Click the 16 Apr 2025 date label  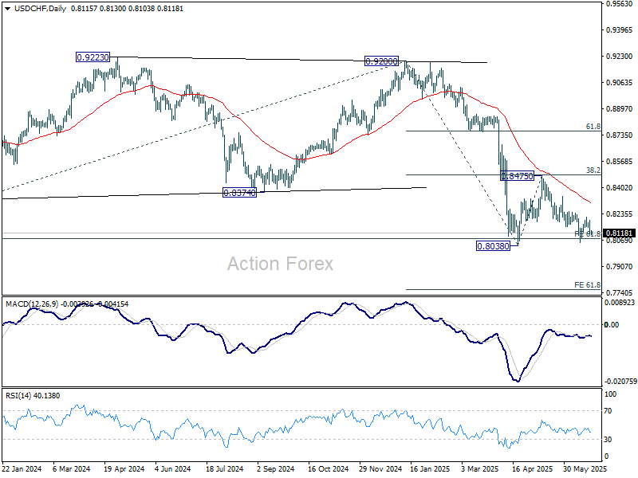pos(533,469)
